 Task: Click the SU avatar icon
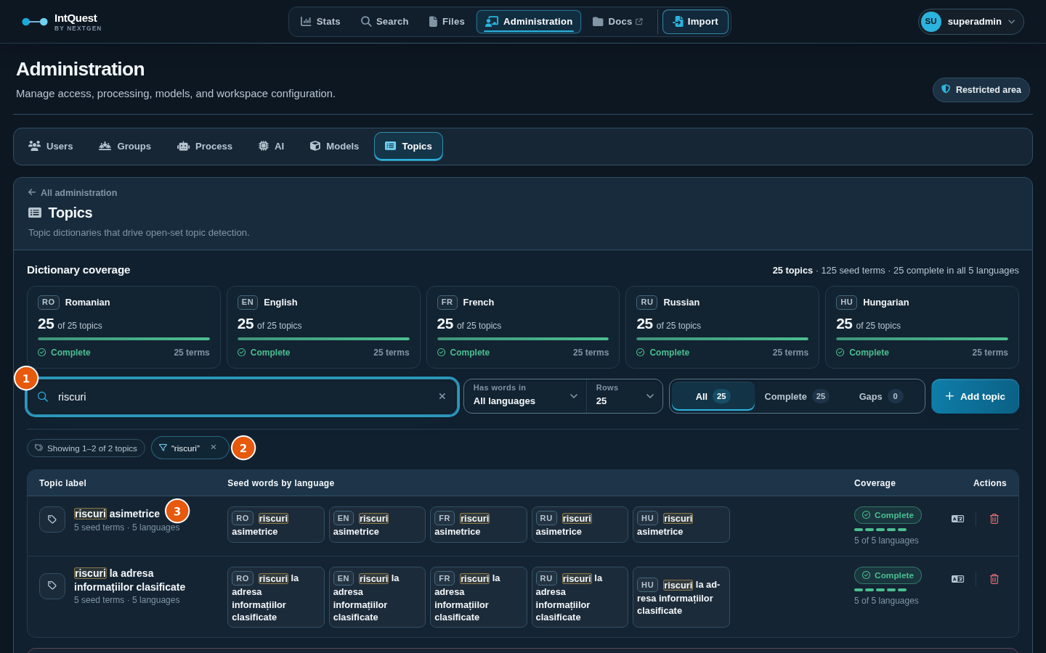coord(931,22)
